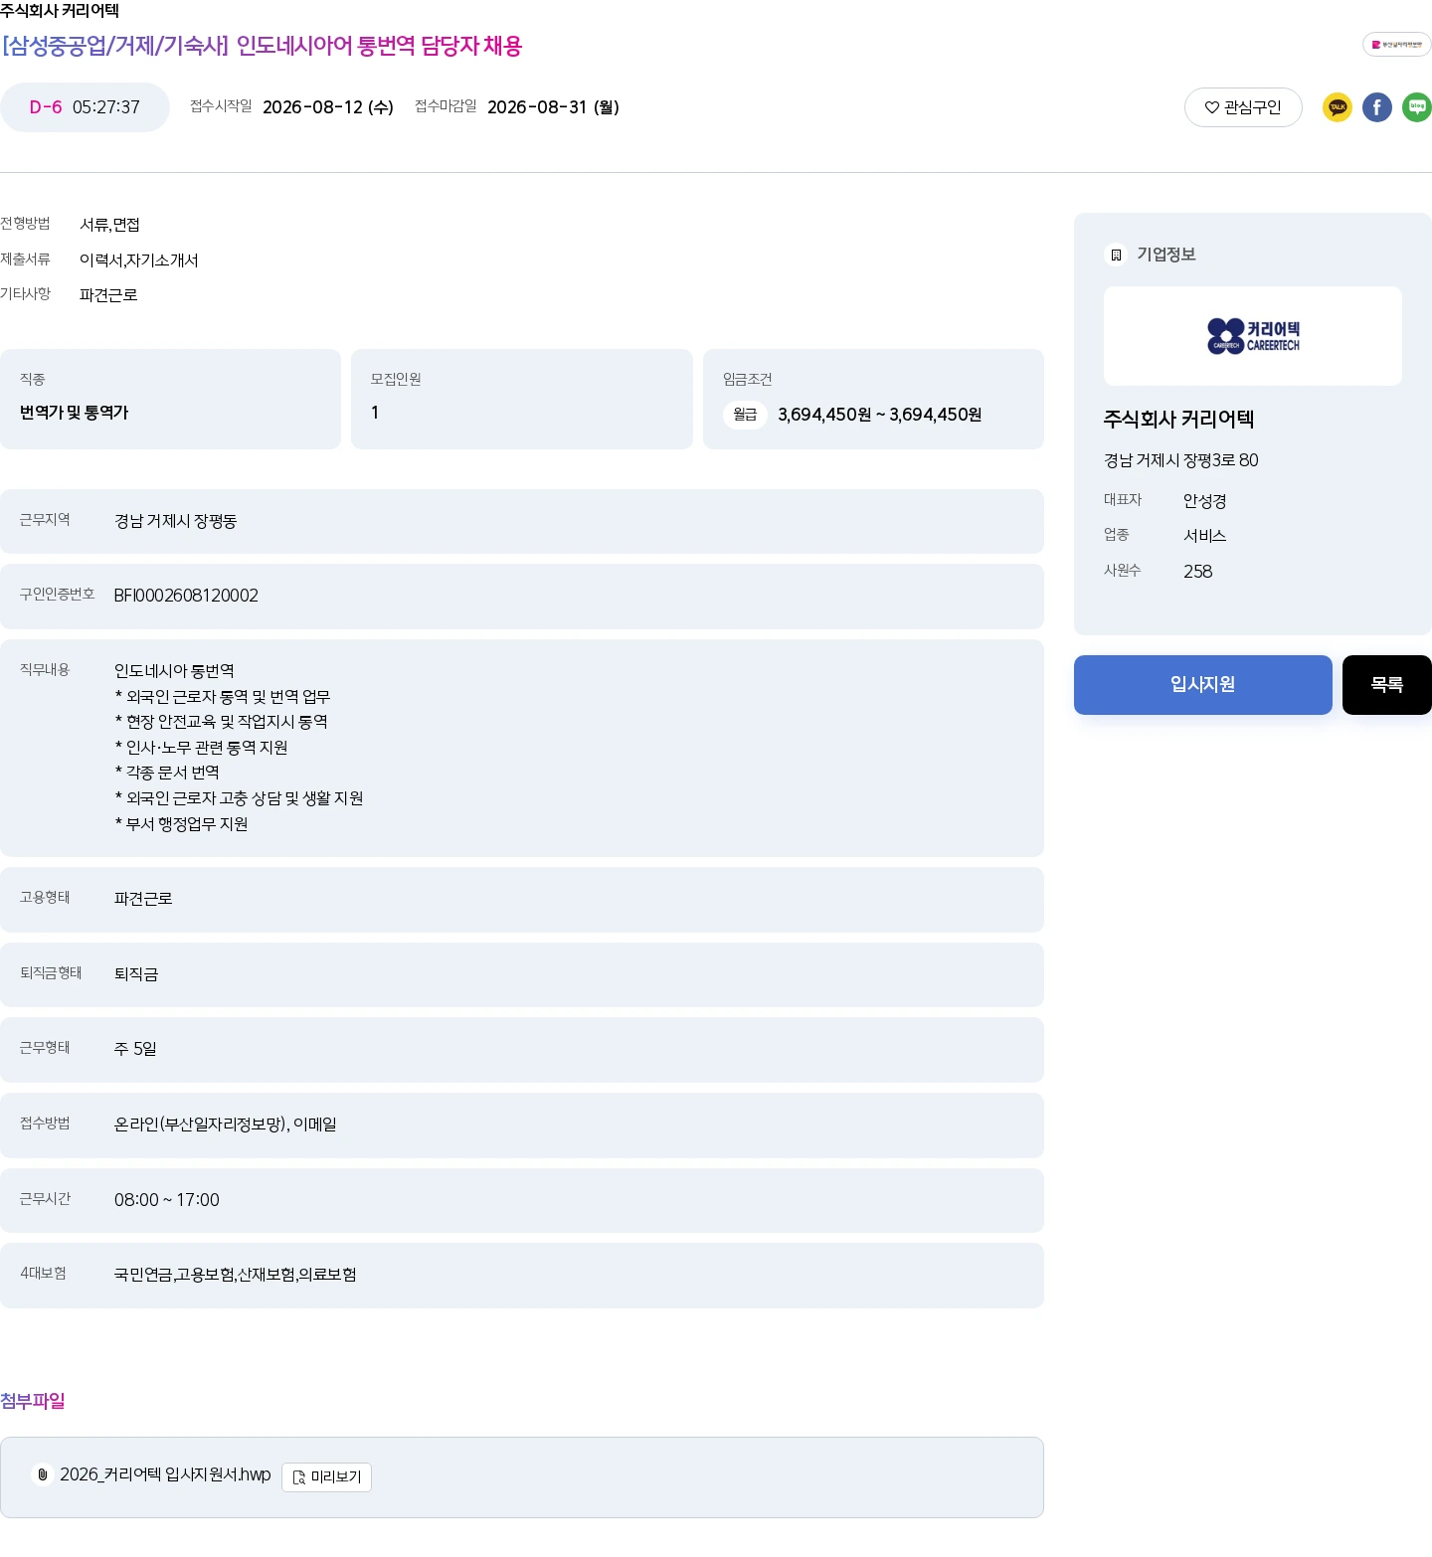Click the 번역가 및 통역가 job type
The image size is (1432, 1557).
[x=75, y=413]
